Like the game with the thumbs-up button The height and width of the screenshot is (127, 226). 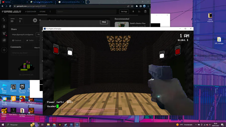pyautogui.click(x=35, y=20)
